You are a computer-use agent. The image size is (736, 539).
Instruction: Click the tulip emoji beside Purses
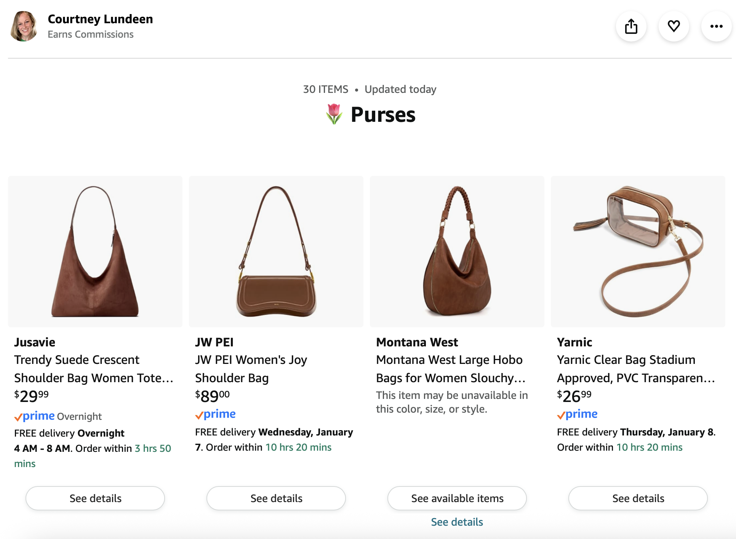tap(334, 114)
